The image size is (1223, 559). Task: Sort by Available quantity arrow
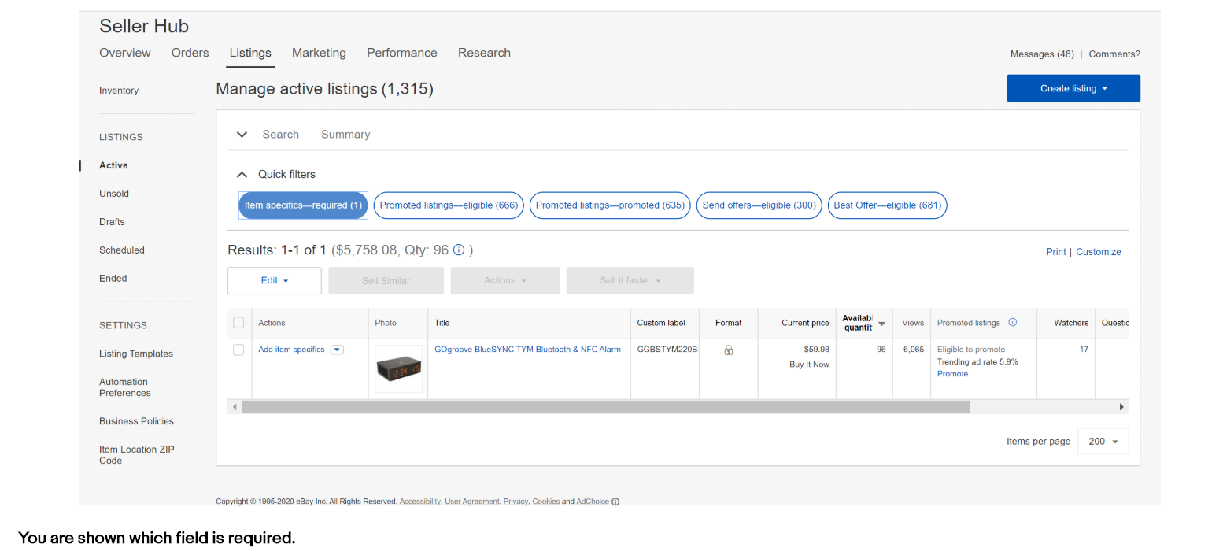click(881, 324)
